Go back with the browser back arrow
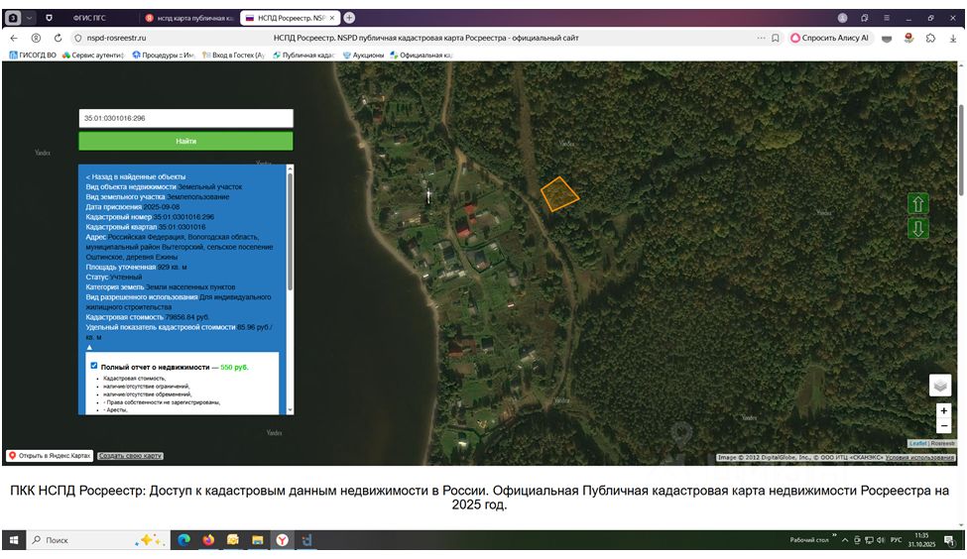Screen dimensions: 967x559 (x=14, y=39)
